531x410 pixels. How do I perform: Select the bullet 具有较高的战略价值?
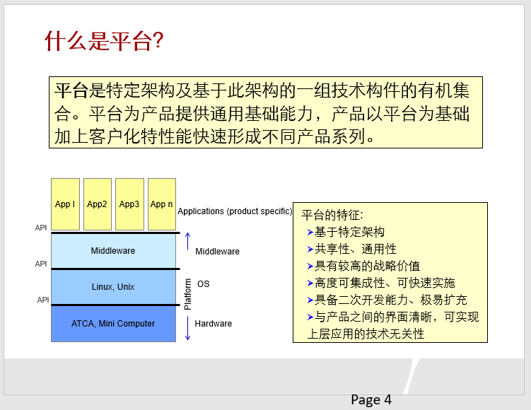[367, 266]
